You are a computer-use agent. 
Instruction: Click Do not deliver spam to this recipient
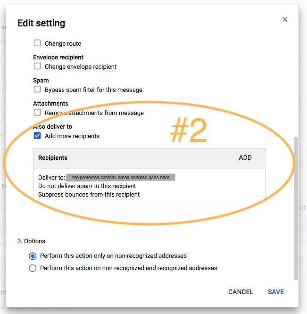[x=87, y=186]
